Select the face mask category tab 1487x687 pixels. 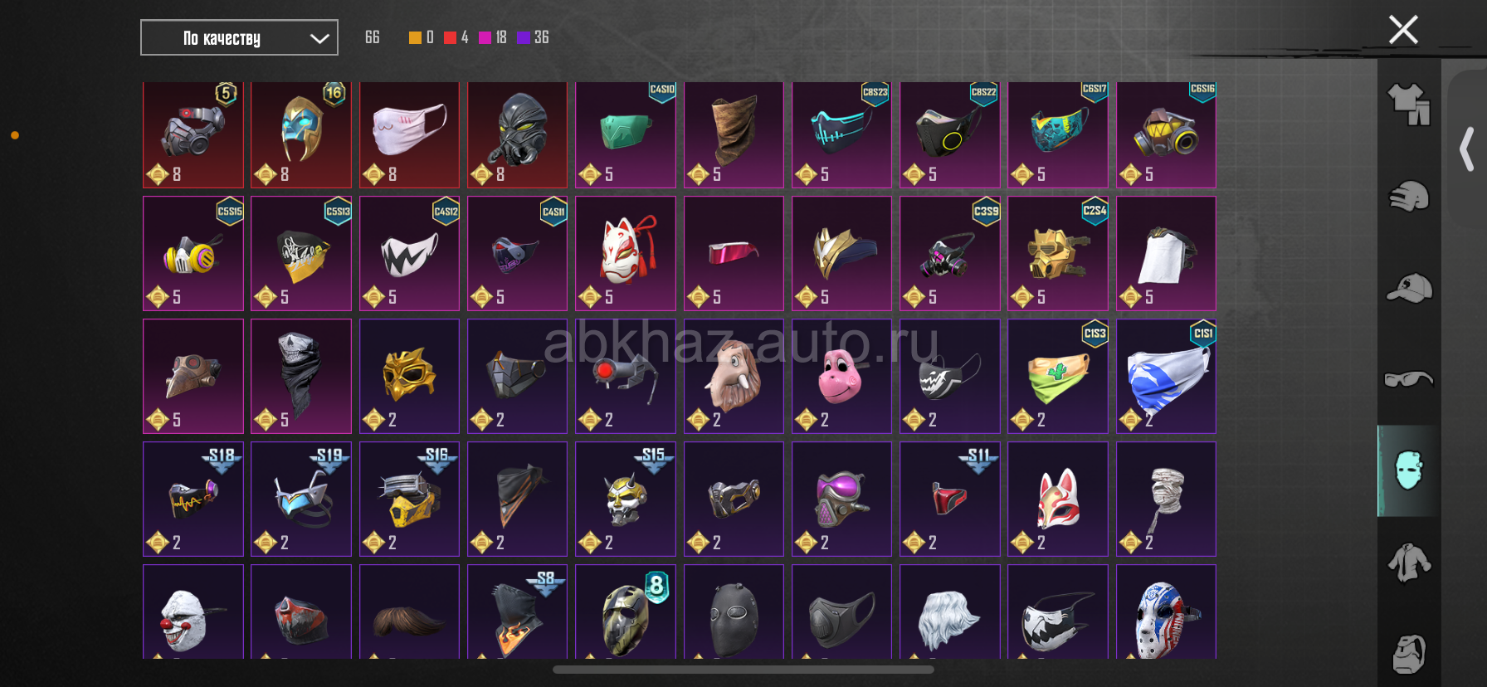tap(1409, 470)
